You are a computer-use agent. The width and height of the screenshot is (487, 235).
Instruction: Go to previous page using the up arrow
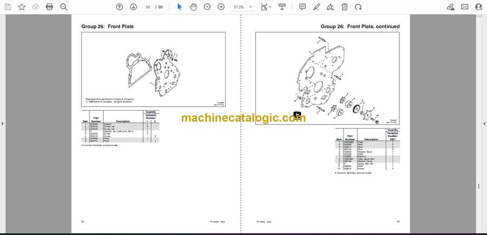coord(119,7)
